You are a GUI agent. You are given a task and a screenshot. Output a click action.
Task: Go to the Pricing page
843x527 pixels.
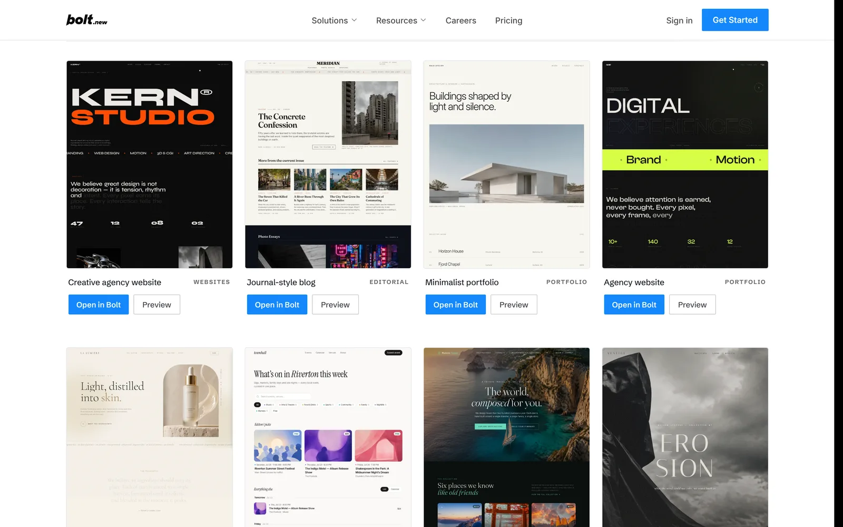[x=508, y=21]
